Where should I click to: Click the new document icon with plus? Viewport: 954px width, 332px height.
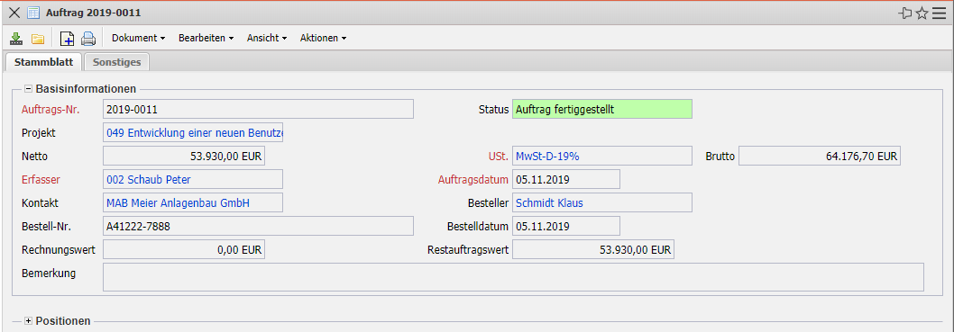(67, 39)
